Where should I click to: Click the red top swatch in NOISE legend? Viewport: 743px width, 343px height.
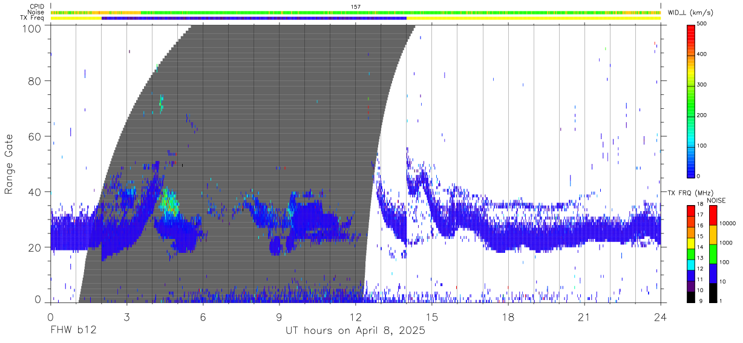713,216
